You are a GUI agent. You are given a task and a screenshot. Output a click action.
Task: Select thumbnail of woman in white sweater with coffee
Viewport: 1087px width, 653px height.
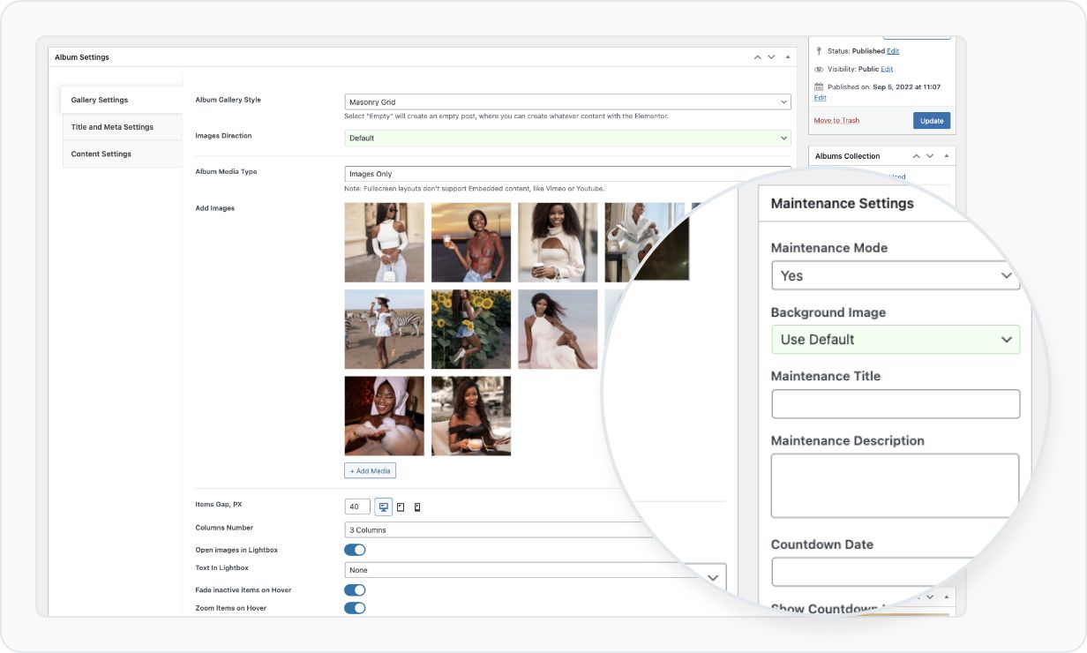click(x=558, y=243)
